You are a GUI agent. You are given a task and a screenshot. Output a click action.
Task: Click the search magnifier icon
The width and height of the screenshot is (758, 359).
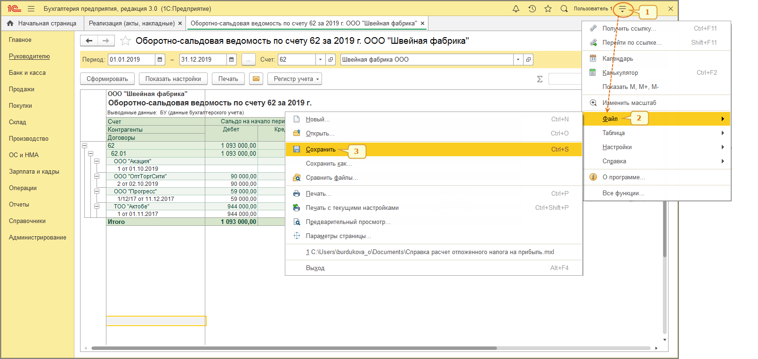click(564, 8)
